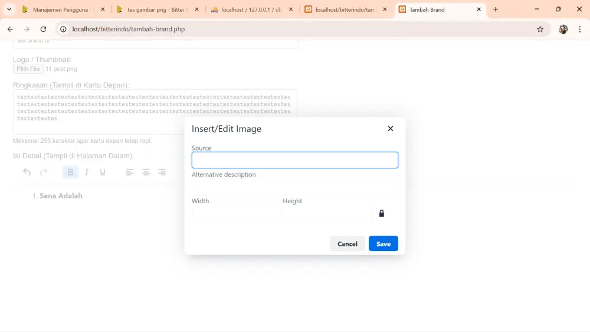Open the browser profile avatar
This screenshot has height=332, width=590.
tap(563, 29)
